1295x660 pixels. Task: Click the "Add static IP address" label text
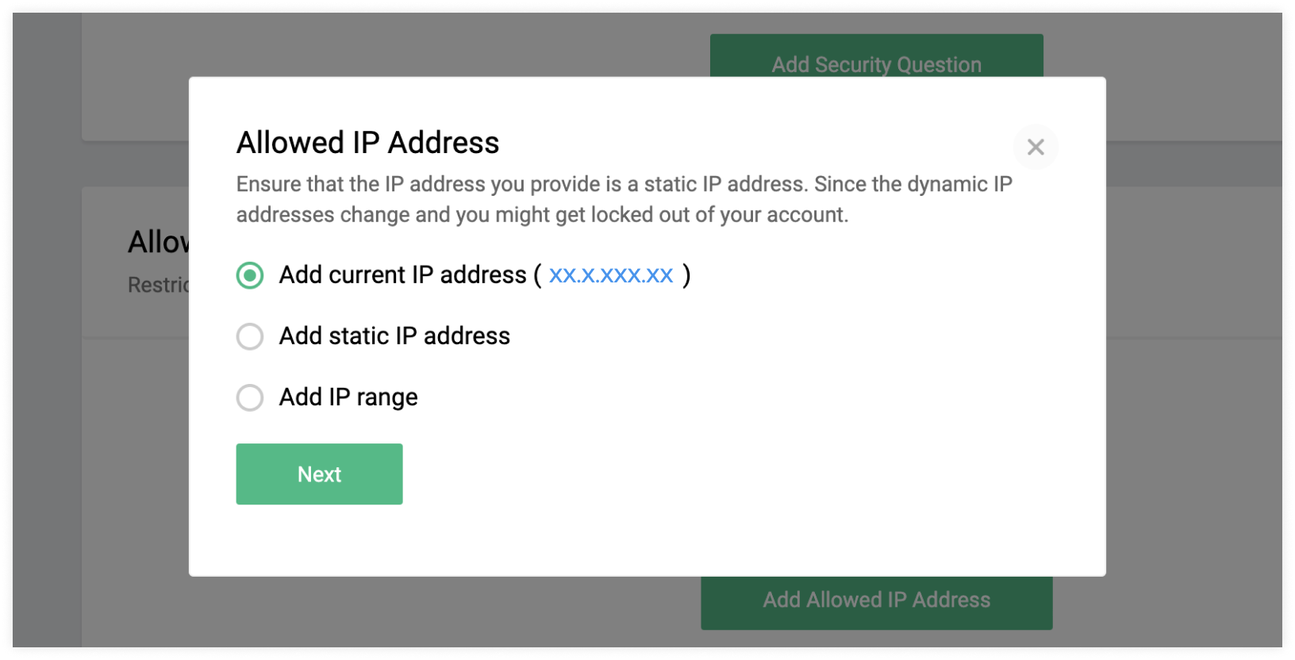click(394, 336)
